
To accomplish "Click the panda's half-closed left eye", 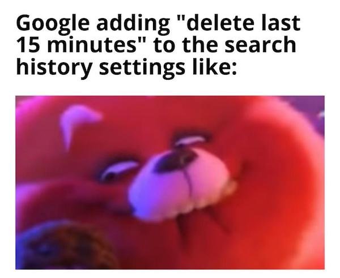I will (x=118, y=170).
